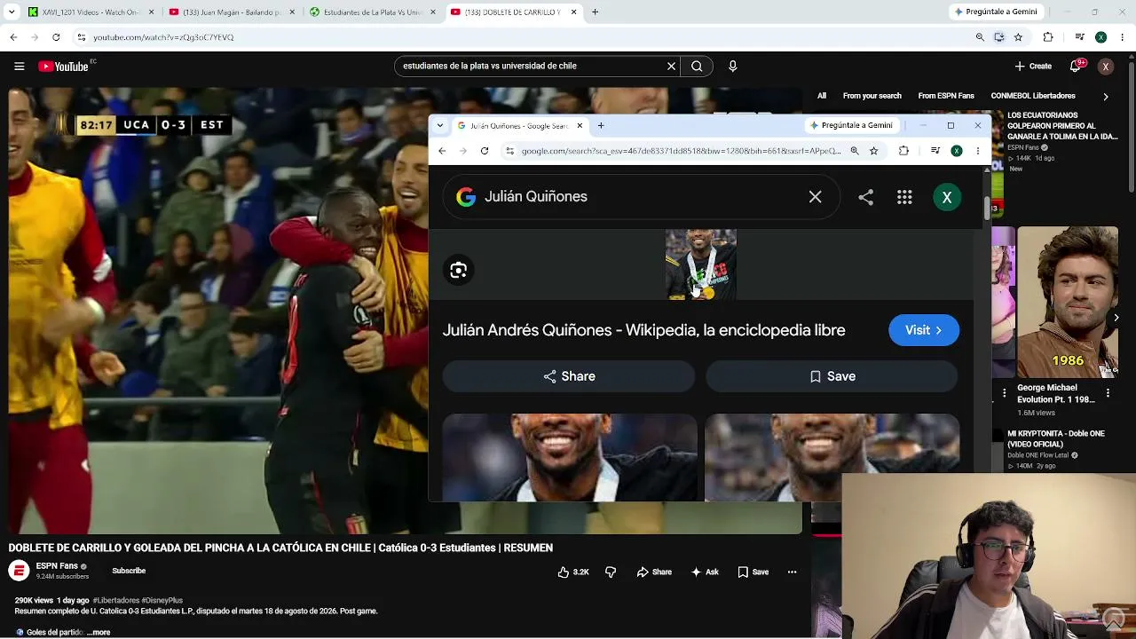The width and height of the screenshot is (1136, 639).
Task: Click the wide Share button under Wikipedia result
Action: point(569,376)
